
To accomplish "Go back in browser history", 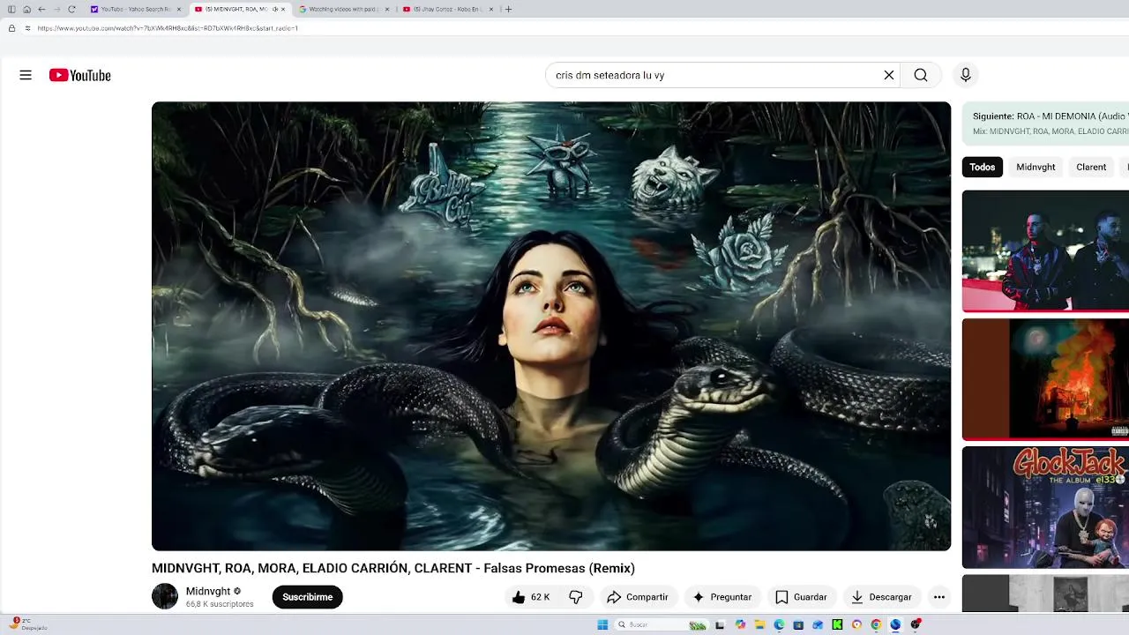I will pos(41,9).
